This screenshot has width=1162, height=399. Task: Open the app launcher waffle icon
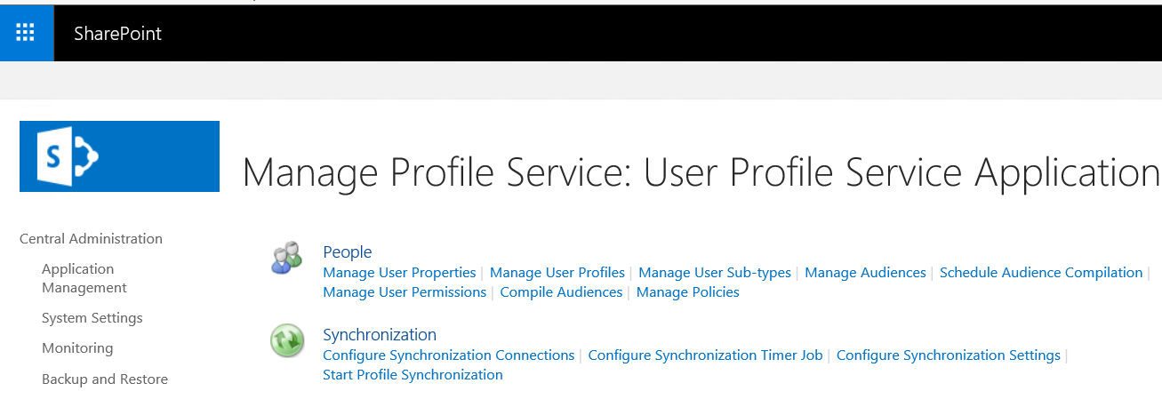point(26,34)
